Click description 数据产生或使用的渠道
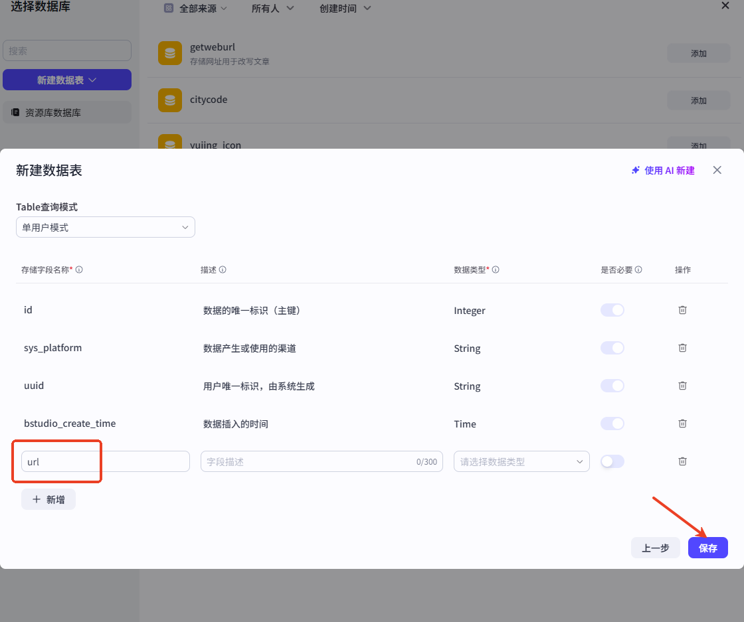This screenshot has width=744, height=622. click(x=249, y=348)
